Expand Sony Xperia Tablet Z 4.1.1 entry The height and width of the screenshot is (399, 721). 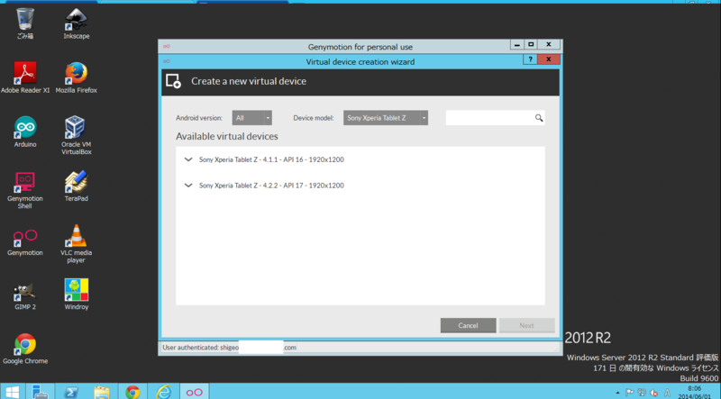click(x=188, y=159)
